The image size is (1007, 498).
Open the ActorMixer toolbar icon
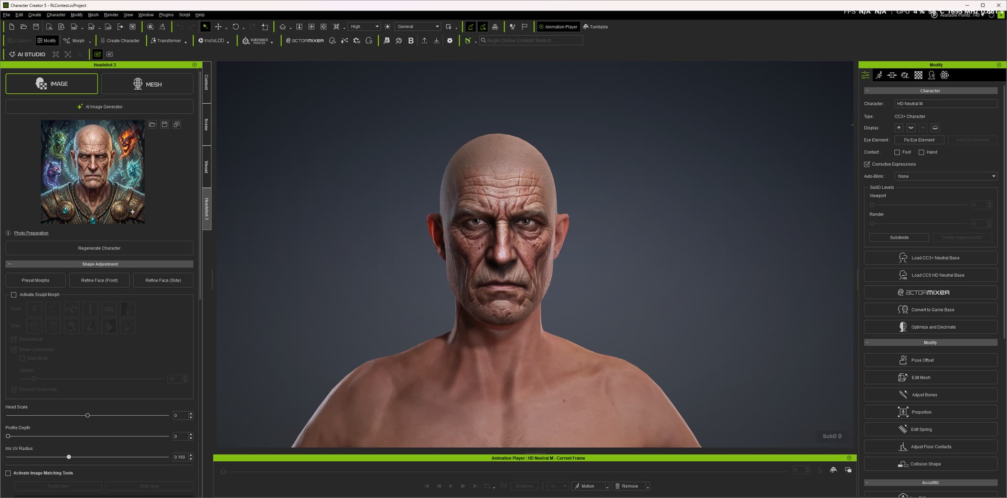tap(305, 40)
